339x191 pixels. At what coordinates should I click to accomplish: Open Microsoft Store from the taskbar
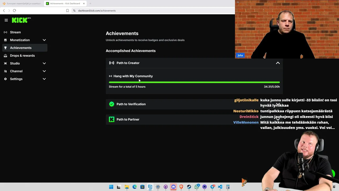[x=142, y=187]
